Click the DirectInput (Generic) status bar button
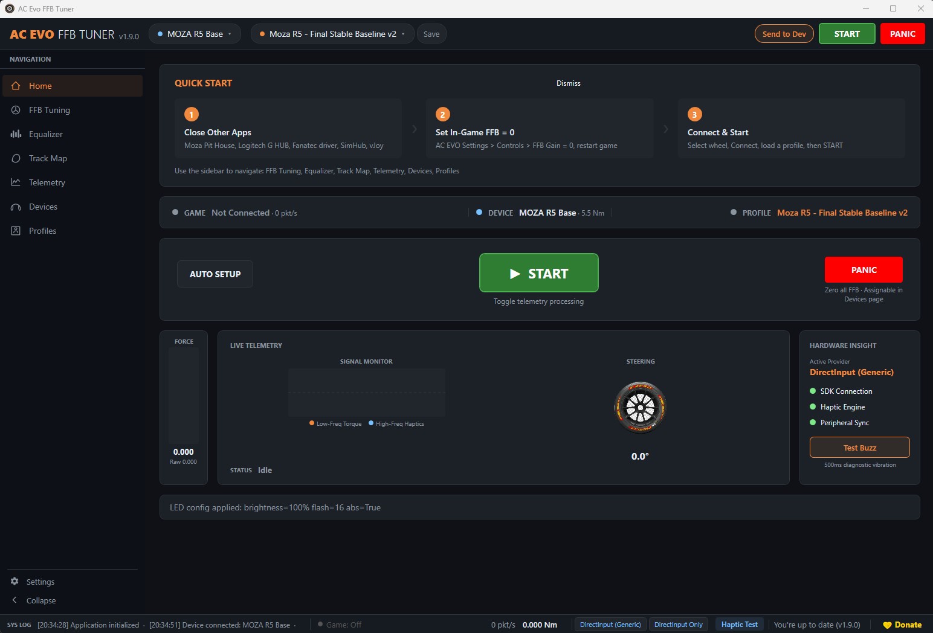Image resolution: width=933 pixels, height=633 pixels. click(610, 625)
